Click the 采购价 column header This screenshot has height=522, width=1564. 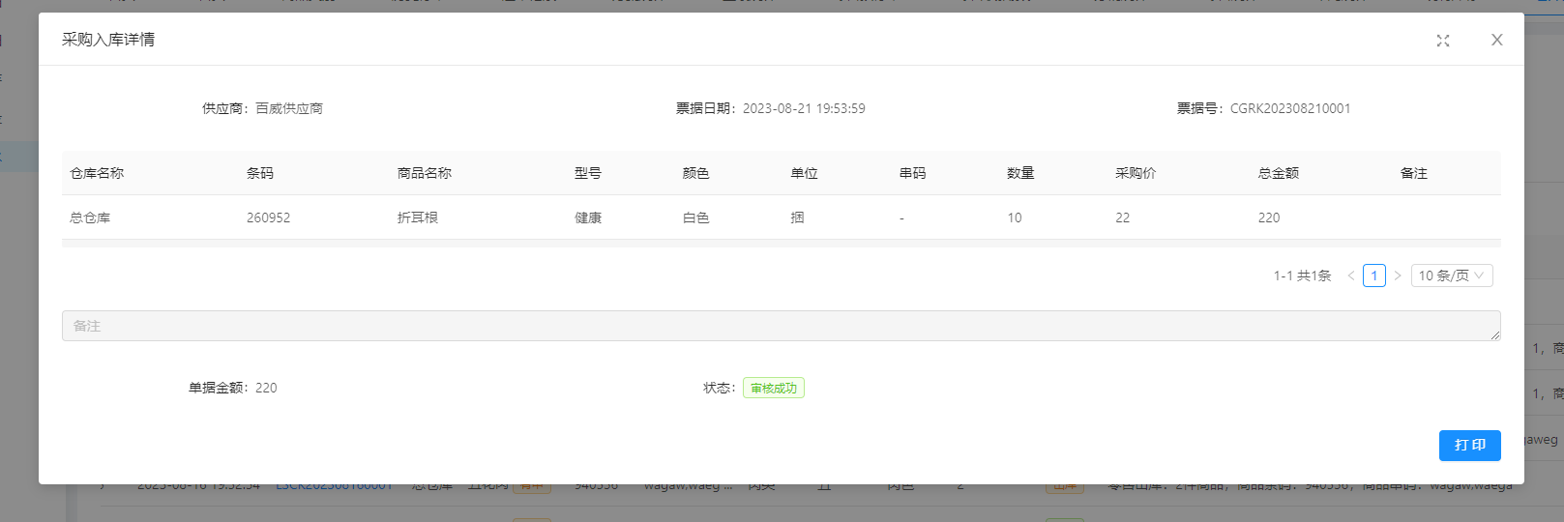coord(1136,173)
